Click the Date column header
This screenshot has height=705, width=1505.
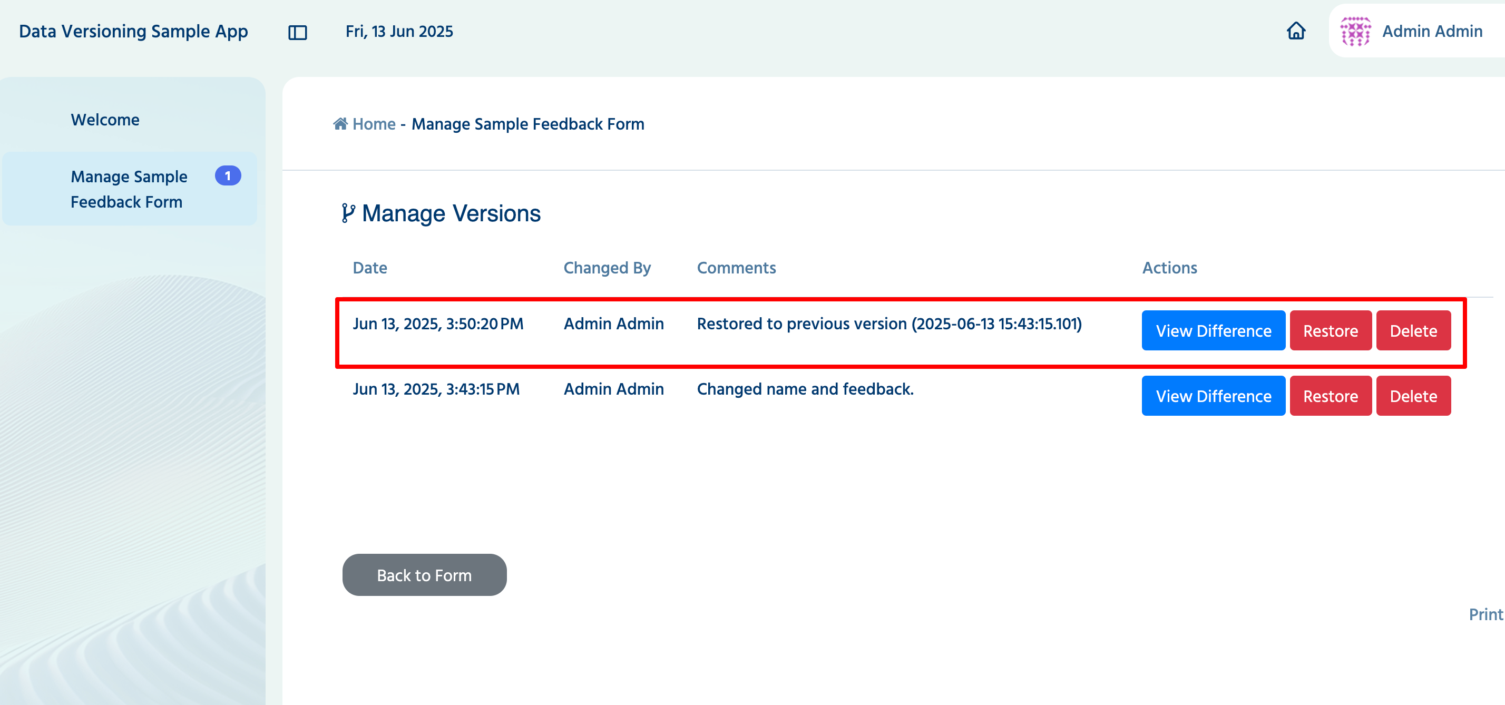pos(370,268)
